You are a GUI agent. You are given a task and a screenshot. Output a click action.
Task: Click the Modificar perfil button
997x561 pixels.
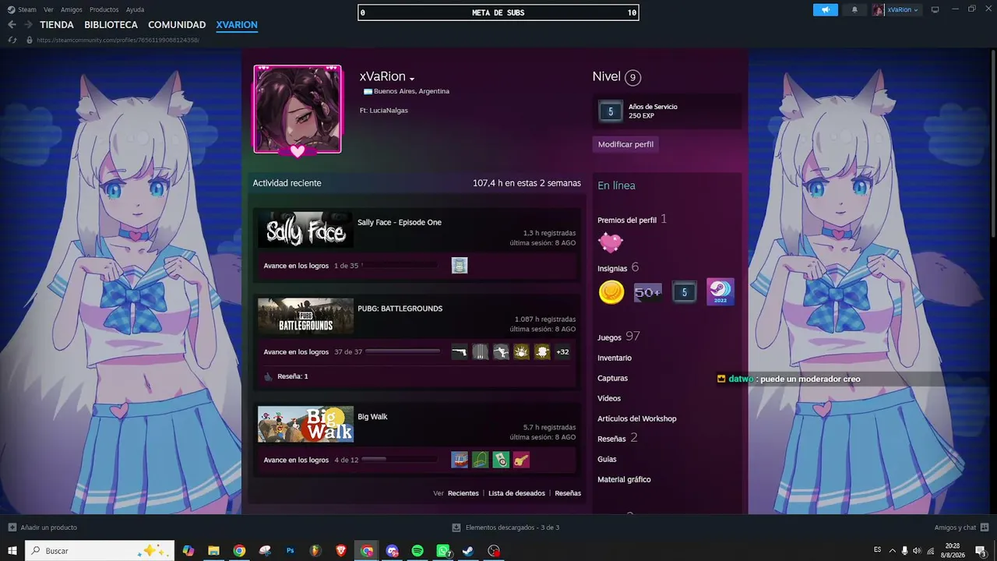click(625, 144)
